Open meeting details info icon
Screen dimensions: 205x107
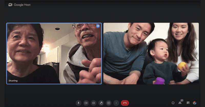coord(173,103)
